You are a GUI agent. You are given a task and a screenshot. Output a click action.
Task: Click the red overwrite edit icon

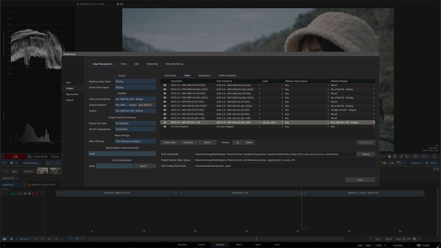(x=391, y=163)
